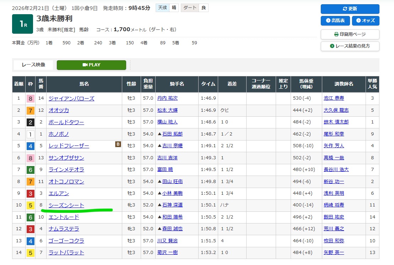Viewport: 394px width, 265px height.
Task: Click the black frame 2 badge beside ボールドタワー
Action: 30,122
